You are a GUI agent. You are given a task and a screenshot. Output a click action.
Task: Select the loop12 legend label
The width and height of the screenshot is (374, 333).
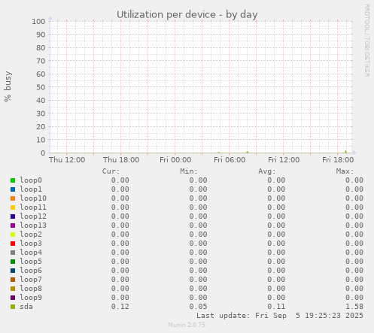33,216
